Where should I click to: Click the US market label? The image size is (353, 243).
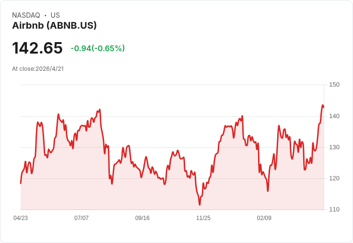55,15
